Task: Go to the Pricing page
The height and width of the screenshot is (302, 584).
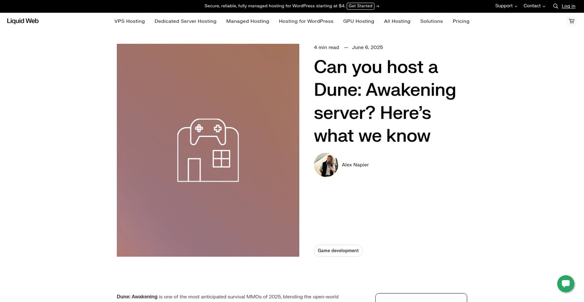Action: tap(461, 21)
